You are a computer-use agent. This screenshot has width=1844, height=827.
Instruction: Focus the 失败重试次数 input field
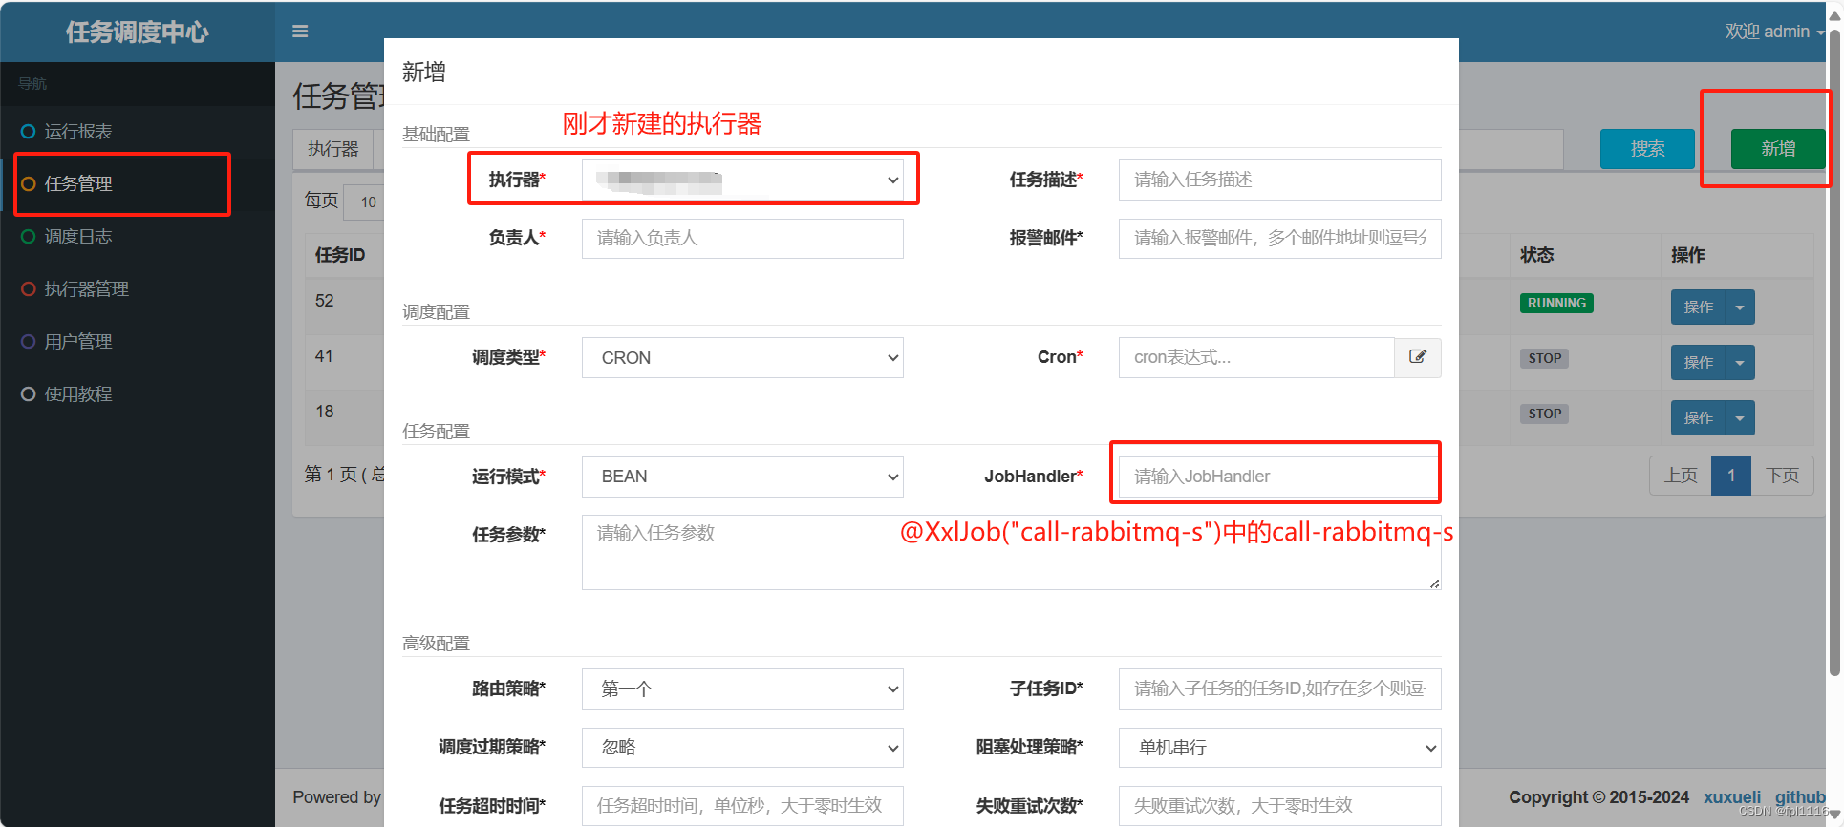(x=1279, y=806)
